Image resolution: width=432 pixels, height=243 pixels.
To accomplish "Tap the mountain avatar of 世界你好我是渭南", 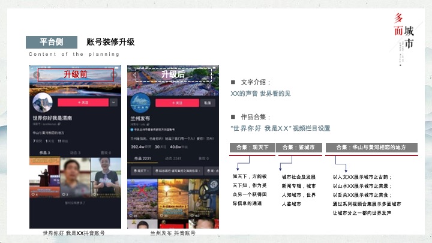I will point(42,103).
